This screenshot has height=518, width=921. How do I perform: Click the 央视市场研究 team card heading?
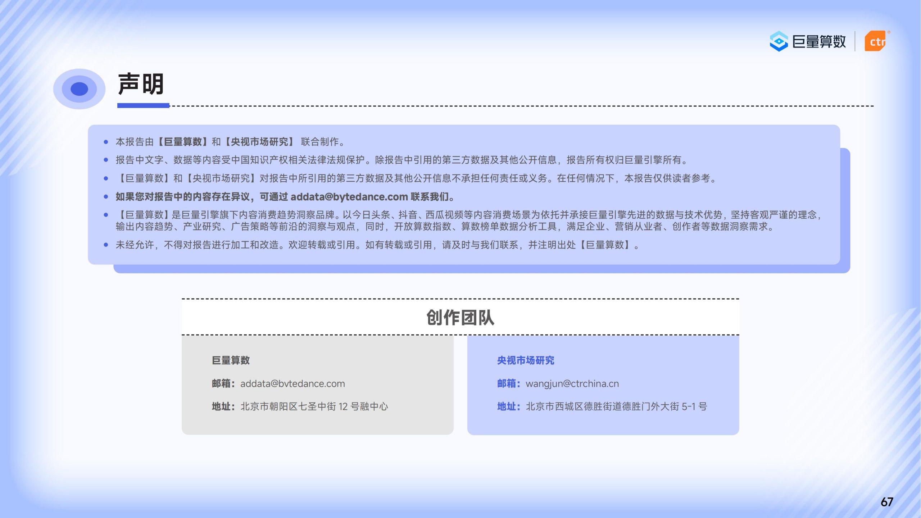point(525,360)
